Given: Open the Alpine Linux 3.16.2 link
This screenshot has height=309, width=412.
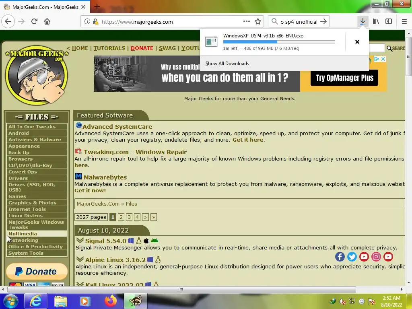Looking at the screenshot, I should pyautogui.click(x=115, y=260).
